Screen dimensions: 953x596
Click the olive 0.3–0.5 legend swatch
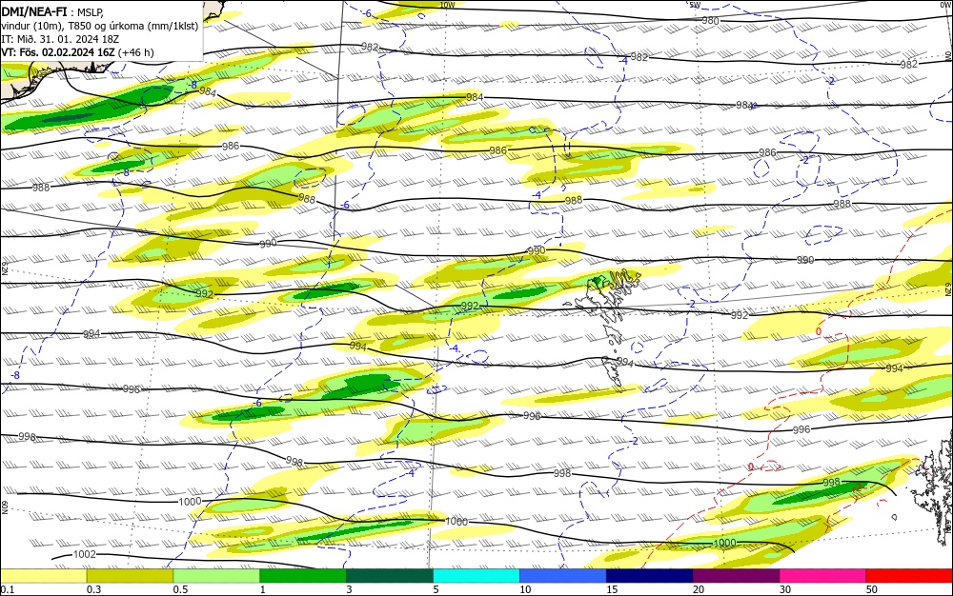130,576
